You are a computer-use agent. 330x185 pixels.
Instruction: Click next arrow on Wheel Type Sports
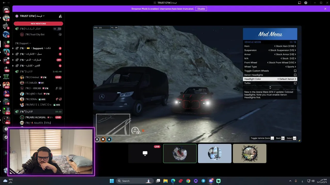click(295, 67)
